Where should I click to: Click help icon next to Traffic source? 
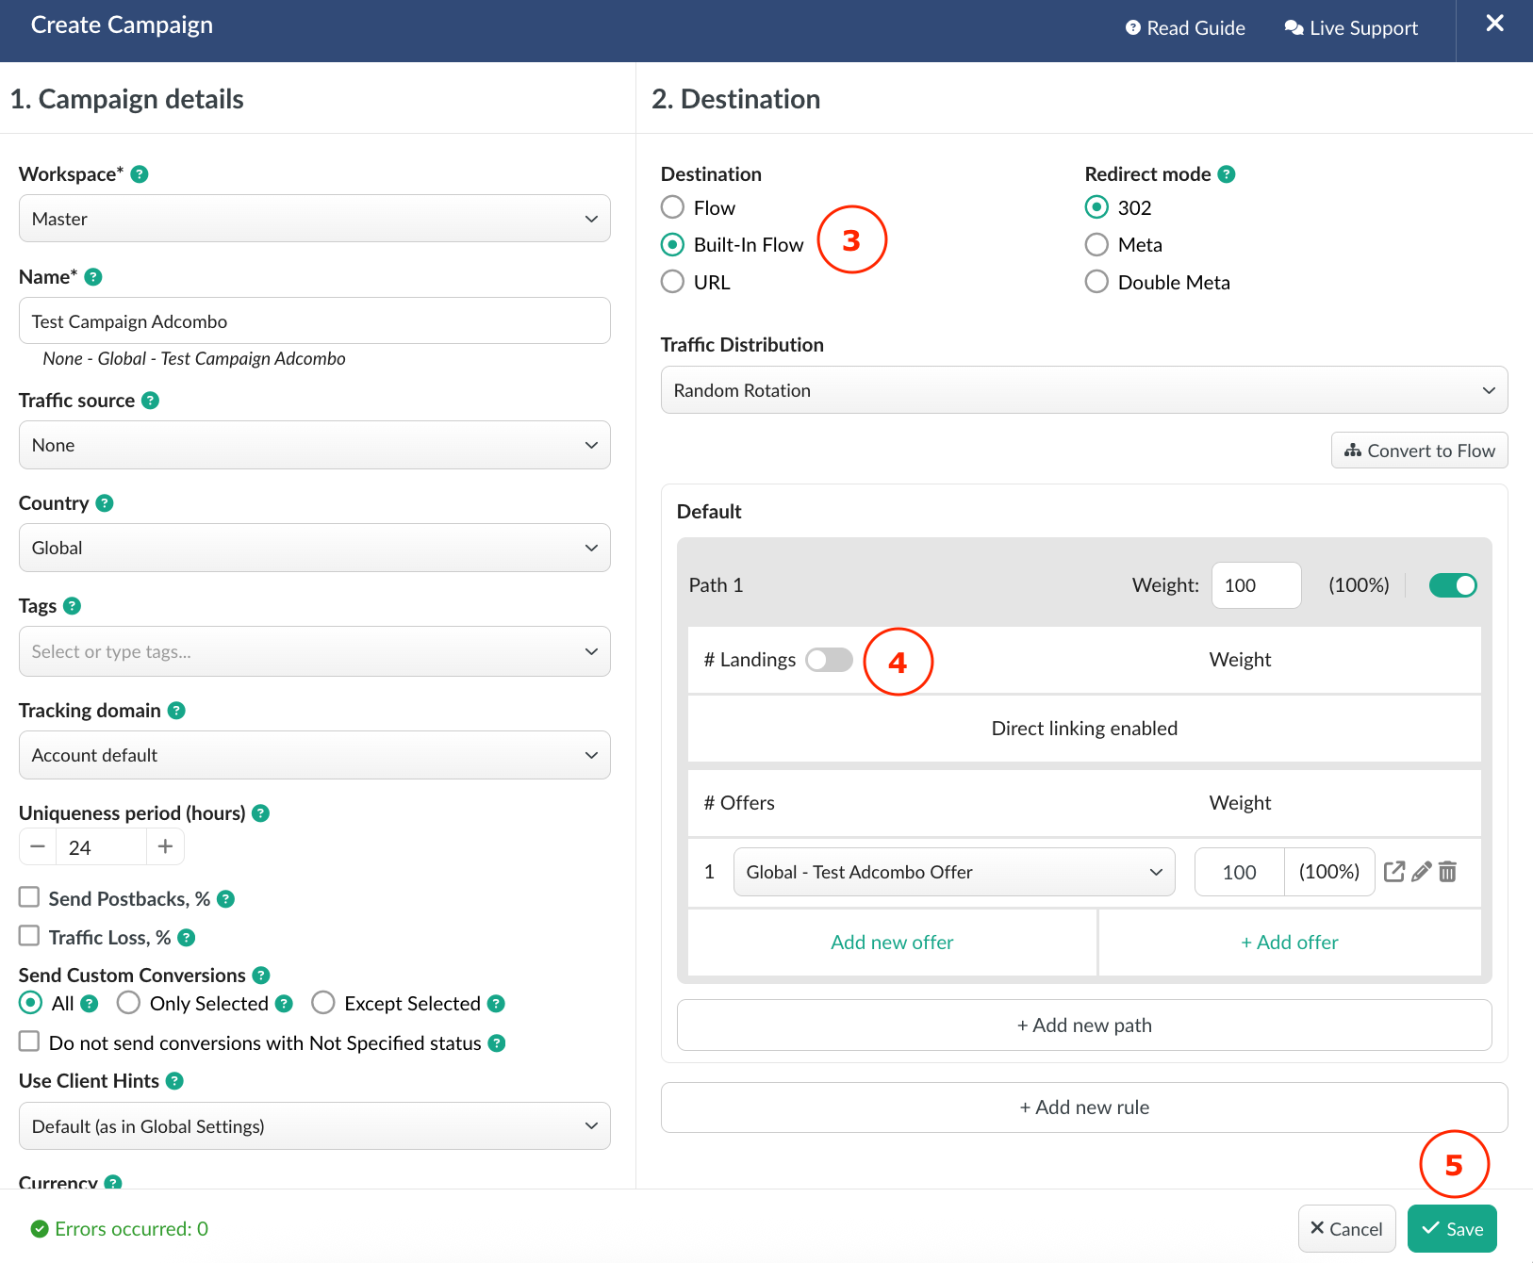150,401
